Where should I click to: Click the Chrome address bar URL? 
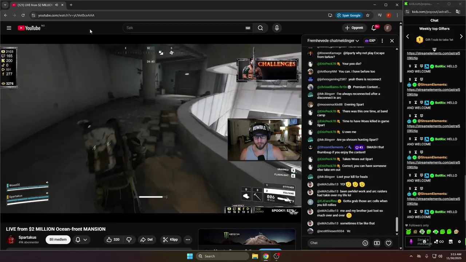[66, 15]
